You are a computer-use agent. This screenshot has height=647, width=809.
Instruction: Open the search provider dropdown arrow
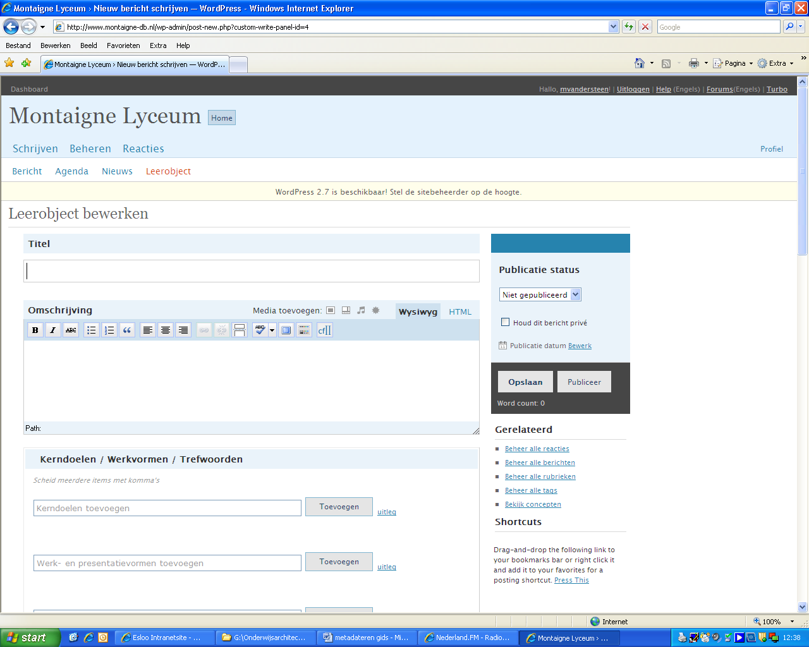click(x=801, y=27)
